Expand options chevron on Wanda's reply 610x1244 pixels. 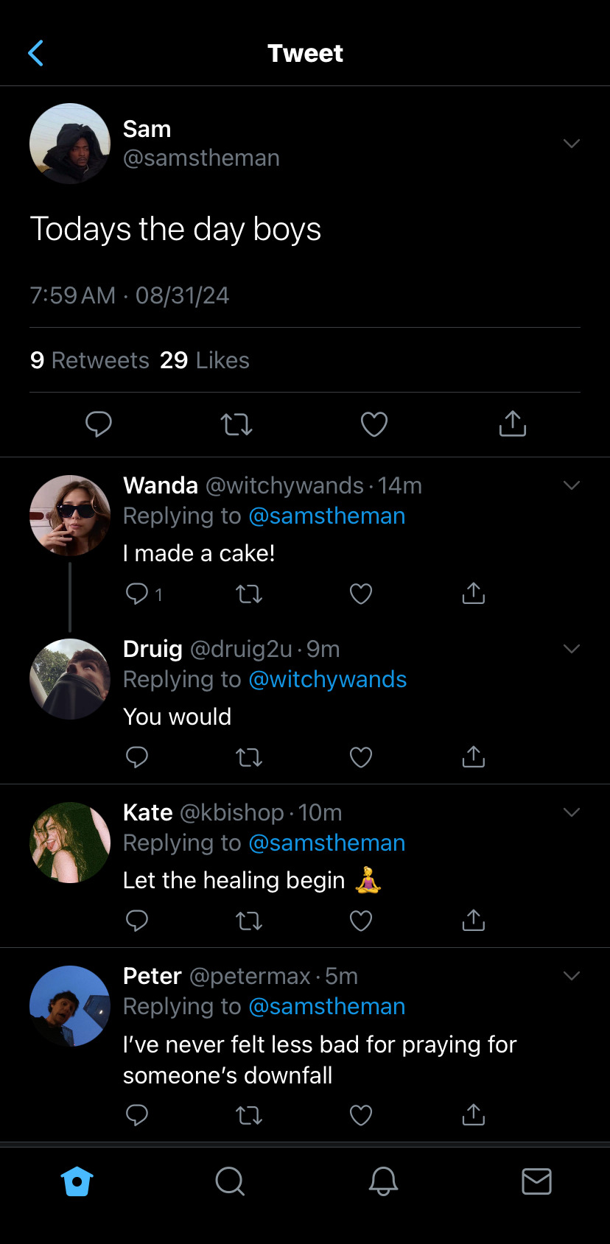click(x=572, y=485)
